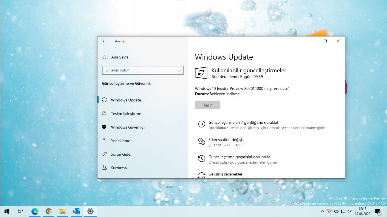This screenshot has width=387, height=217.
Task: Go to Ana Sayfa
Action: click(143, 57)
